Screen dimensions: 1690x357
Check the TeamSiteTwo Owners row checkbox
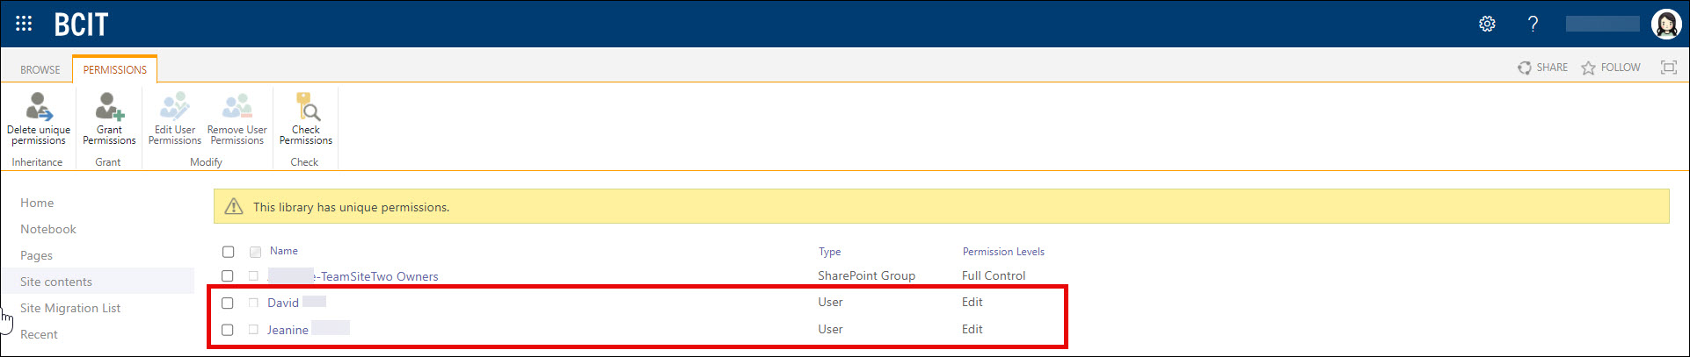(x=228, y=275)
